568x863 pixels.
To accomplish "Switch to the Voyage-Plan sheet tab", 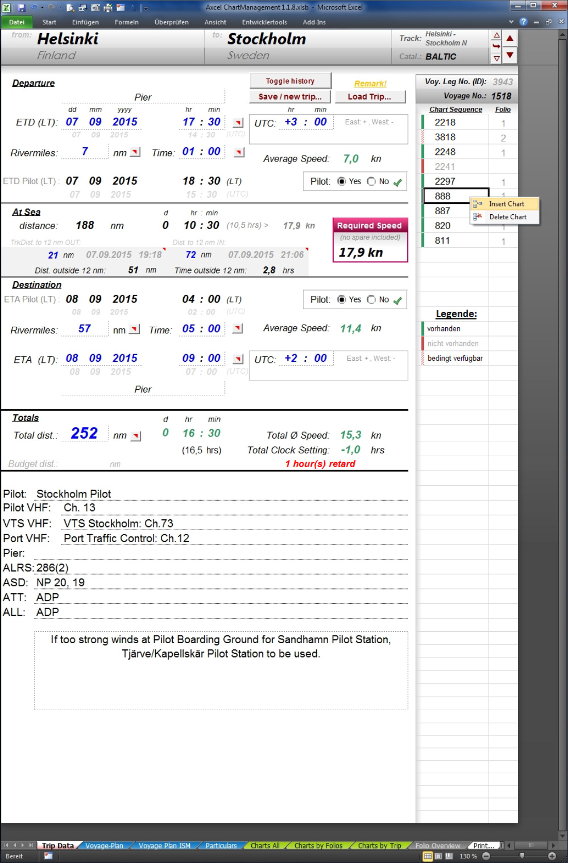I will click(x=104, y=845).
